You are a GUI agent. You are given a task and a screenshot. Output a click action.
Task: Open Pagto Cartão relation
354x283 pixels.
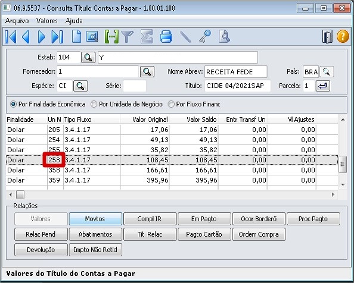204,234
